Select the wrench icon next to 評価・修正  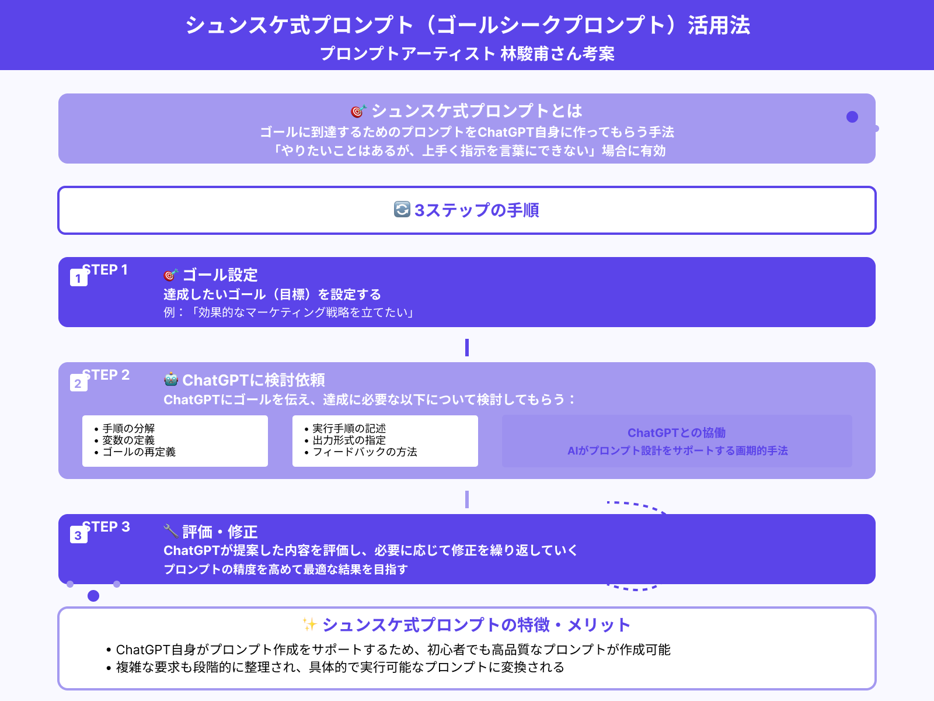171,532
